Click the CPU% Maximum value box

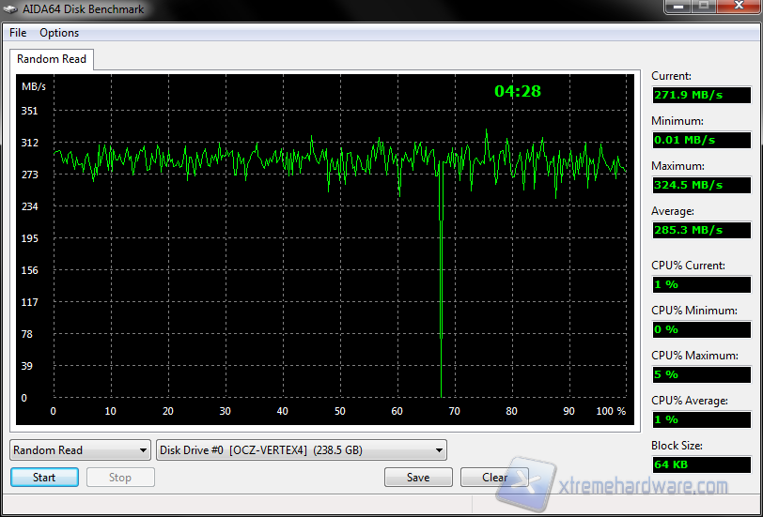[x=701, y=374]
